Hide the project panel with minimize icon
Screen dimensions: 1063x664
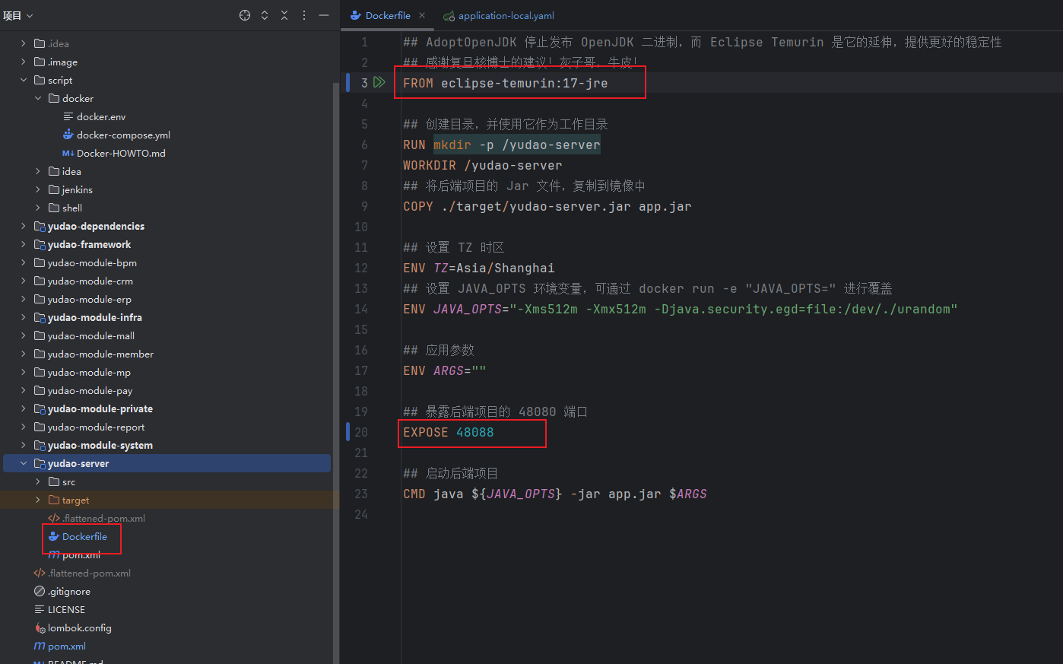[x=324, y=15]
